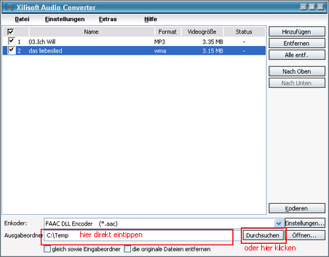
Task: Uncheck the checkbox for 03.Ich Will
Action: (x=11, y=41)
